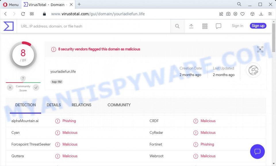Image resolution: width=276 pixels, height=166 pixels.
Task: Open the graph summary icon in alert banner
Action: coord(260,49)
